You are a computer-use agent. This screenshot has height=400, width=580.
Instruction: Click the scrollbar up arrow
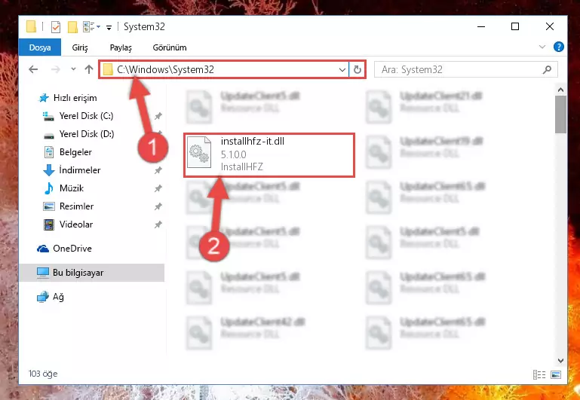560,90
